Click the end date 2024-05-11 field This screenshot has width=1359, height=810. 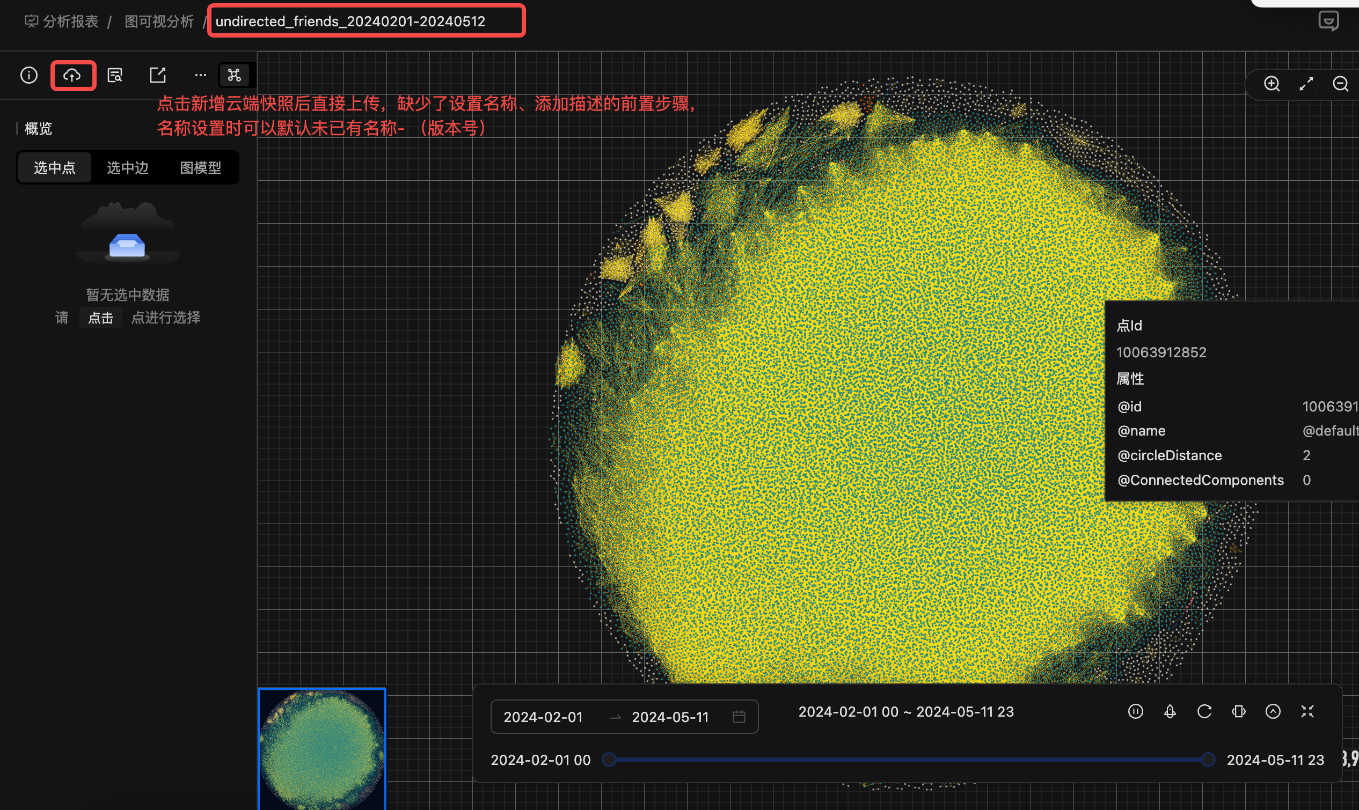point(670,717)
